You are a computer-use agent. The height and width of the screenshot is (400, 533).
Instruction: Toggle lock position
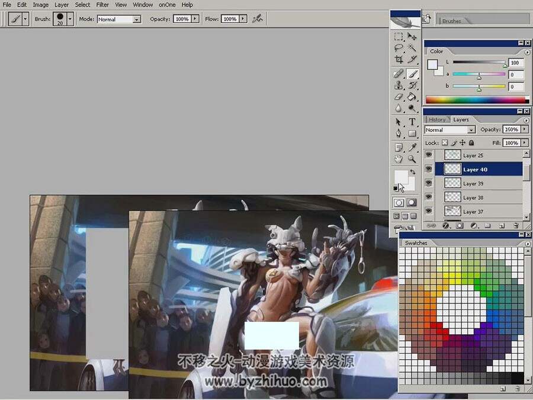point(463,142)
